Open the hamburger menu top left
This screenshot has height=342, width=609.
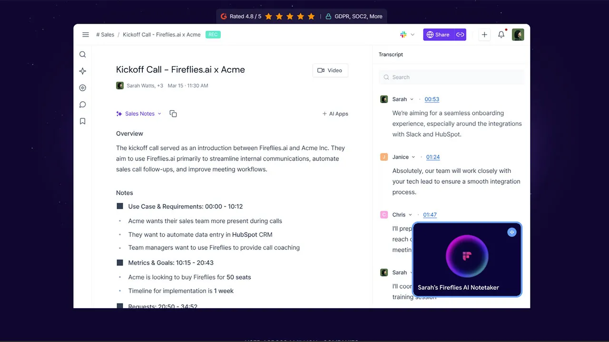(x=86, y=34)
